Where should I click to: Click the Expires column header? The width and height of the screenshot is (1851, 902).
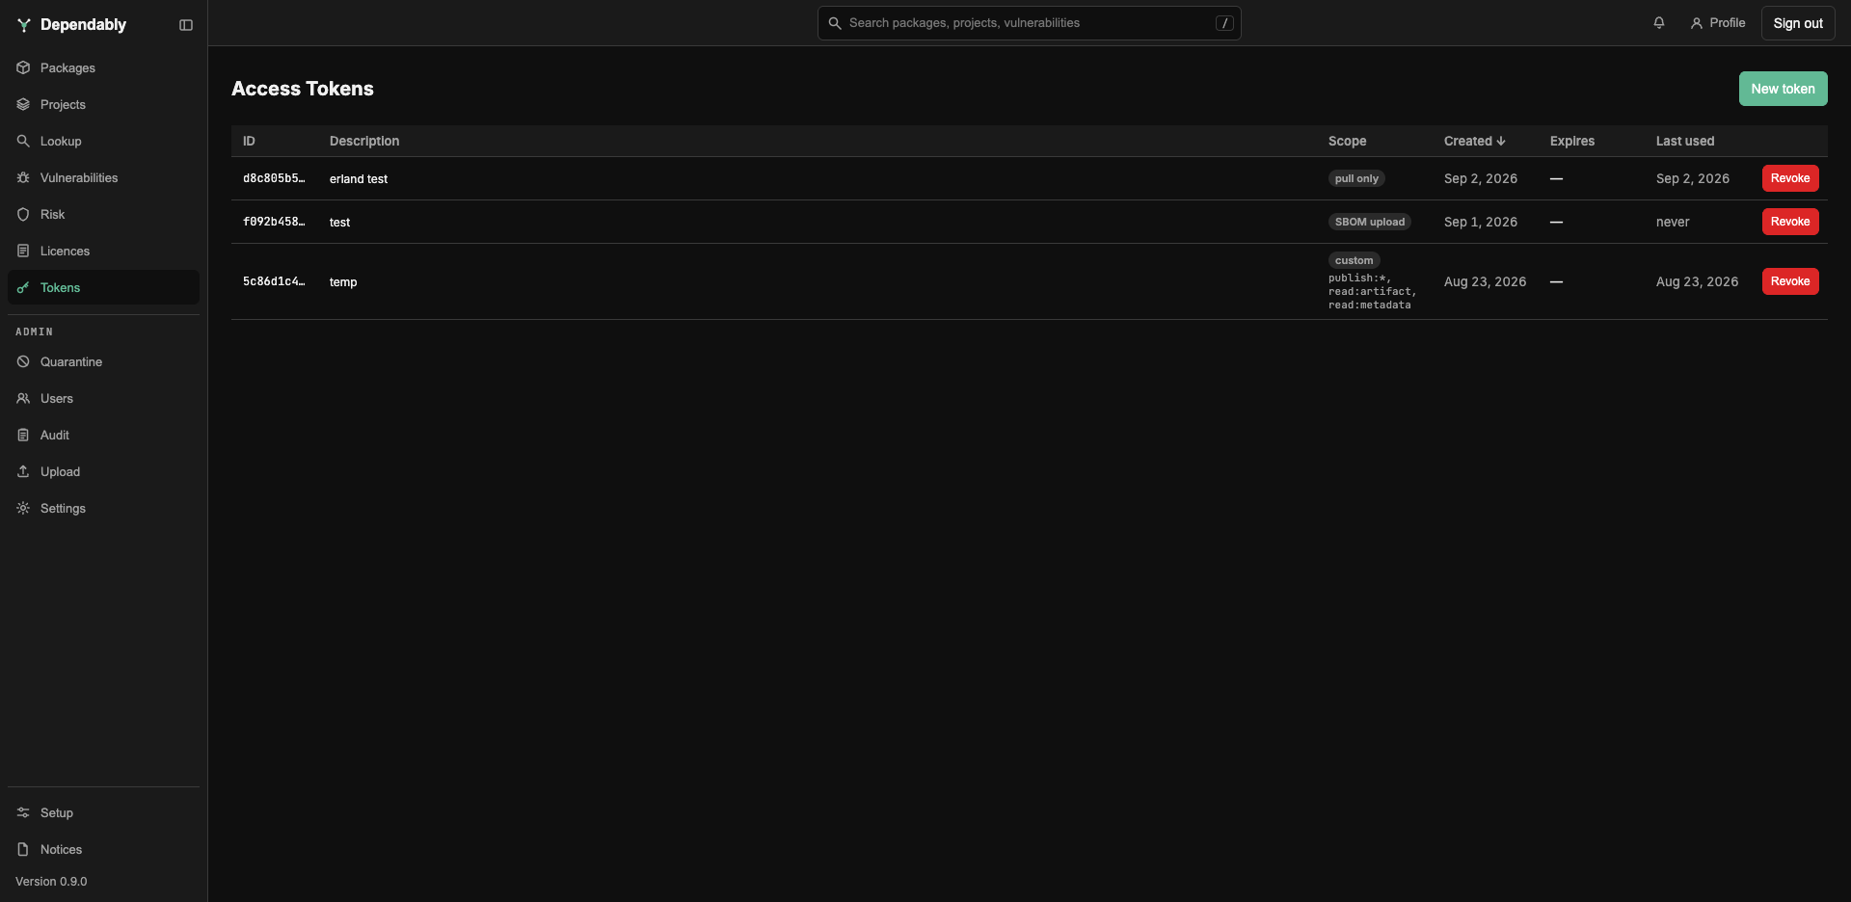(x=1572, y=141)
